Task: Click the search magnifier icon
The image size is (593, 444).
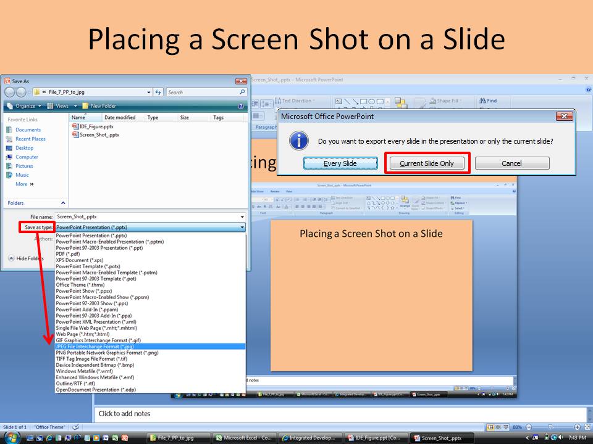Action: pyautogui.click(x=242, y=92)
